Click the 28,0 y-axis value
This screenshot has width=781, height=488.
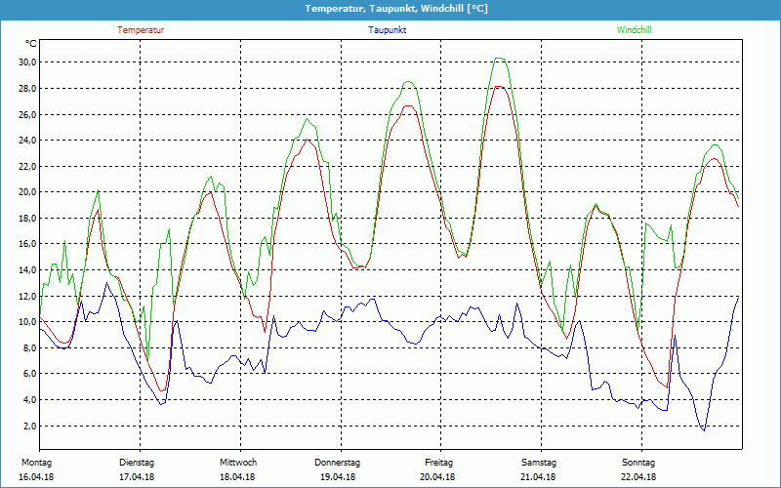(27, 89)
